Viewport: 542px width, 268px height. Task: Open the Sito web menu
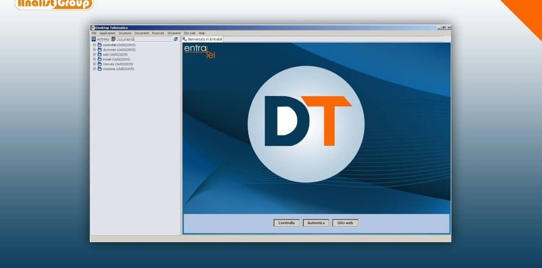point(190,33)
